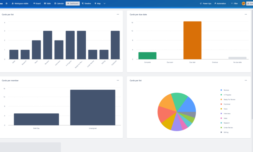
Task: Open Power-Ups
Action: click(x=205, y=3)
